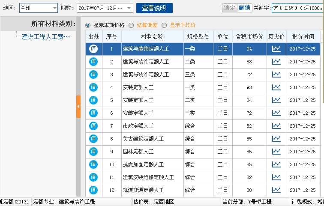The height and width of the screenshot is (206, 324).
Task: Click price 88 for 建筑与装饰定额人工 二类
Action: 249,62
